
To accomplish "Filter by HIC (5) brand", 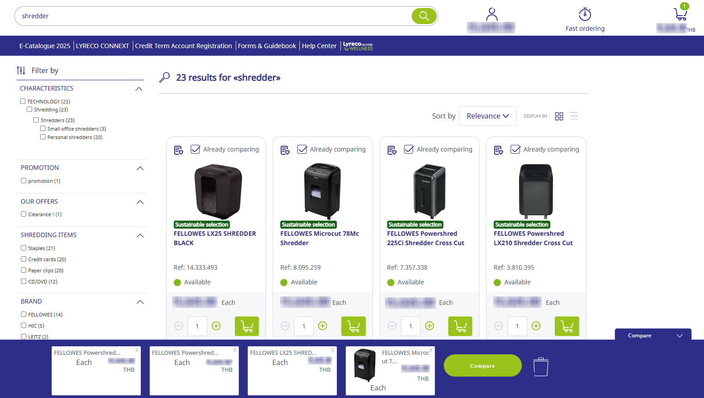I will point(24,325).
